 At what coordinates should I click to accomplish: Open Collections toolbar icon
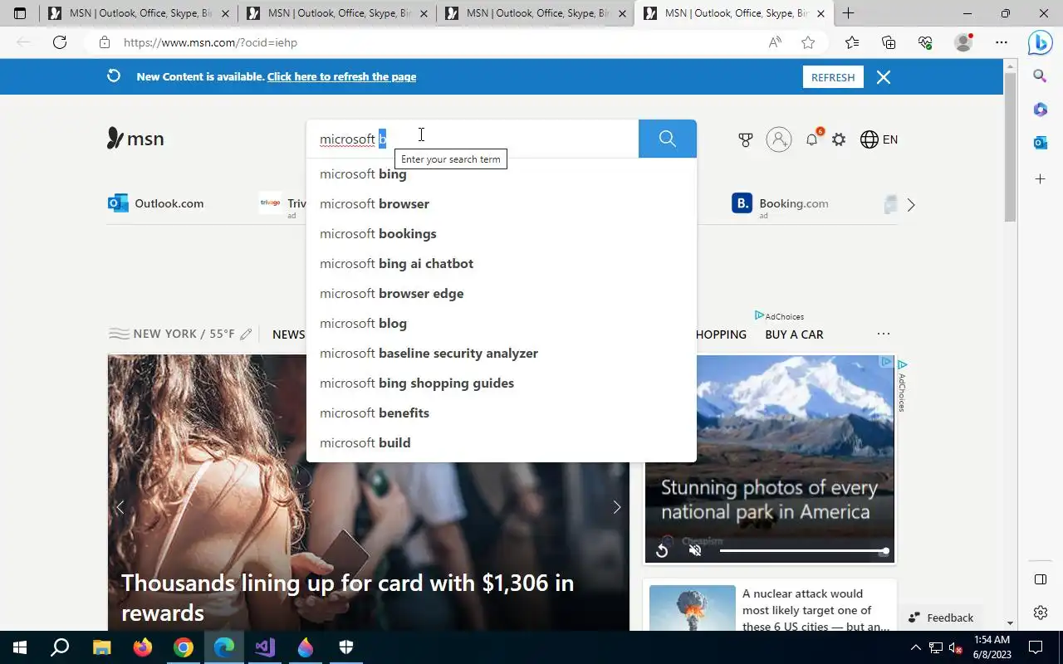click(x=889, y=42)
